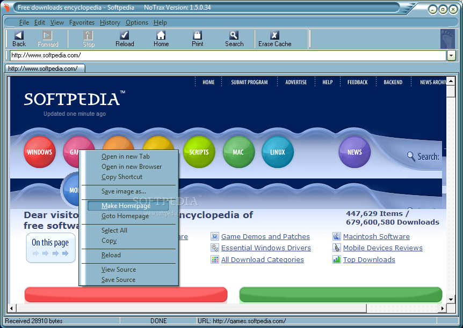This screenshot has height=328, width=463.
Task: Open the Game Demos and Patches link
Action: click(265, 237)
